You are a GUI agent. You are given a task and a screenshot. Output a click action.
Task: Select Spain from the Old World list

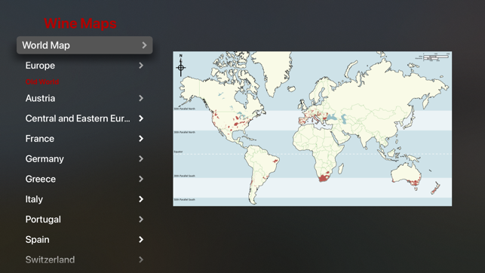pos(84,240)
